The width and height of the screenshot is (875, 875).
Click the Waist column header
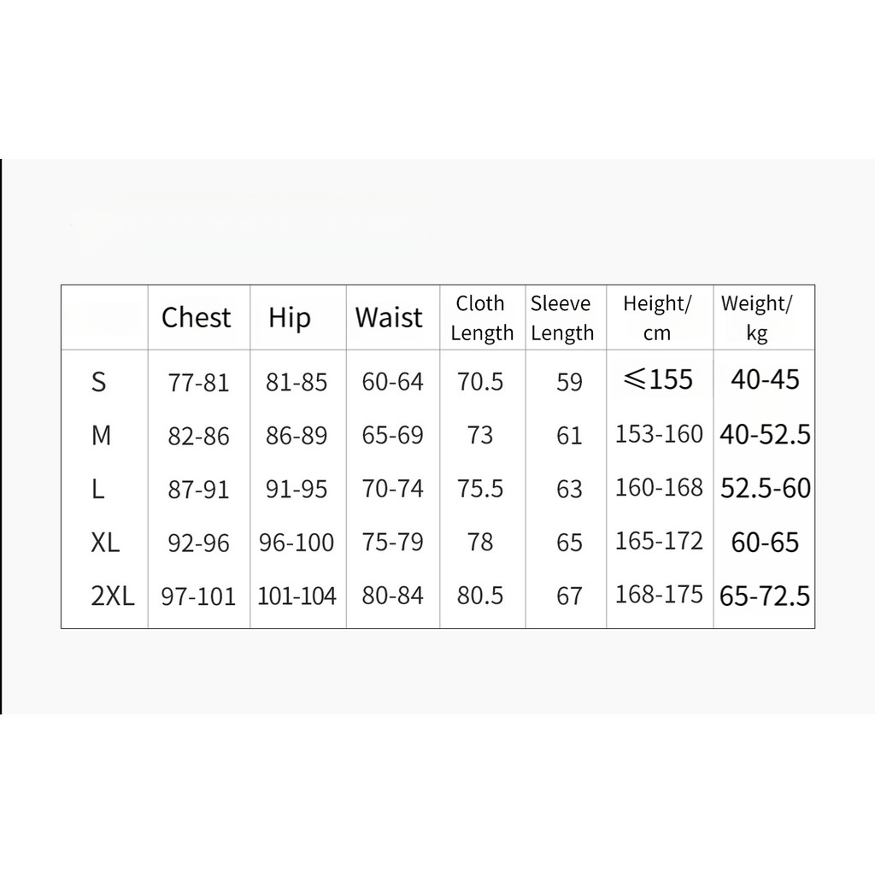click(x=389, y=318)
